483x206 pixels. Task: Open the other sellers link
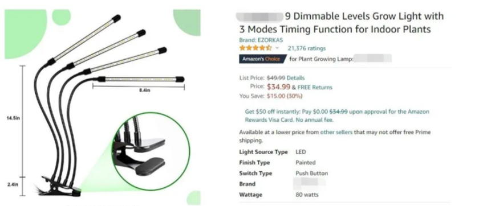coord(336,132)
